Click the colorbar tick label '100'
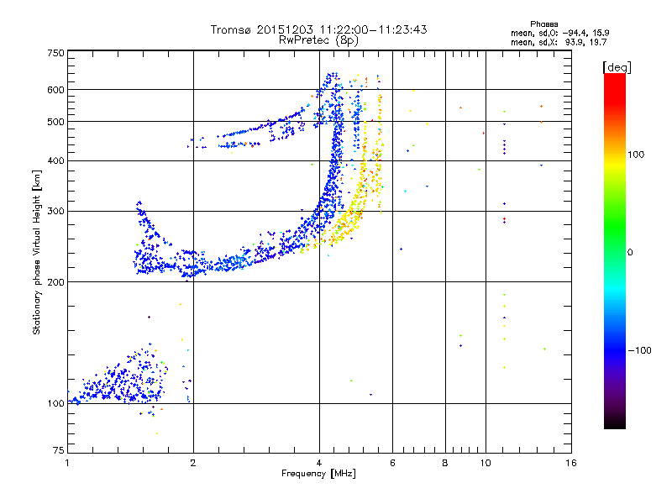Image resolution: width=672 pixels, height=504 pixels. point(636,155)
